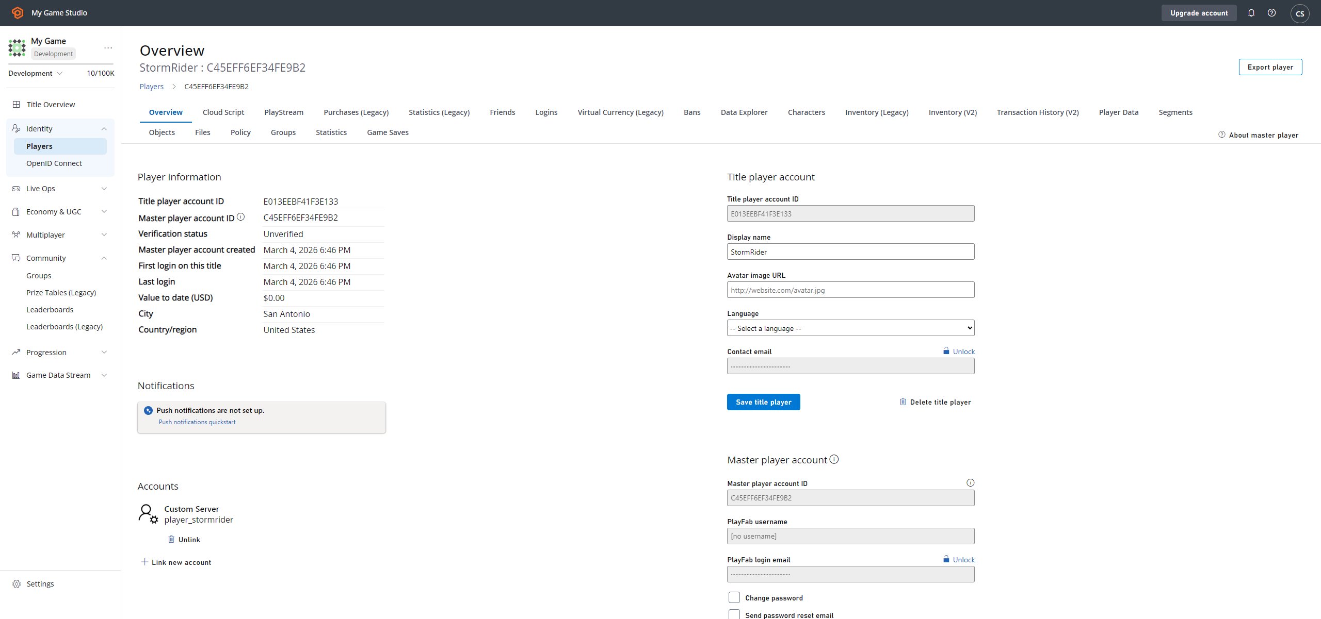Open the My Game more options ellipsis
The height and width of the screenshot is (619, 1321).
click(x=108, y=47)
